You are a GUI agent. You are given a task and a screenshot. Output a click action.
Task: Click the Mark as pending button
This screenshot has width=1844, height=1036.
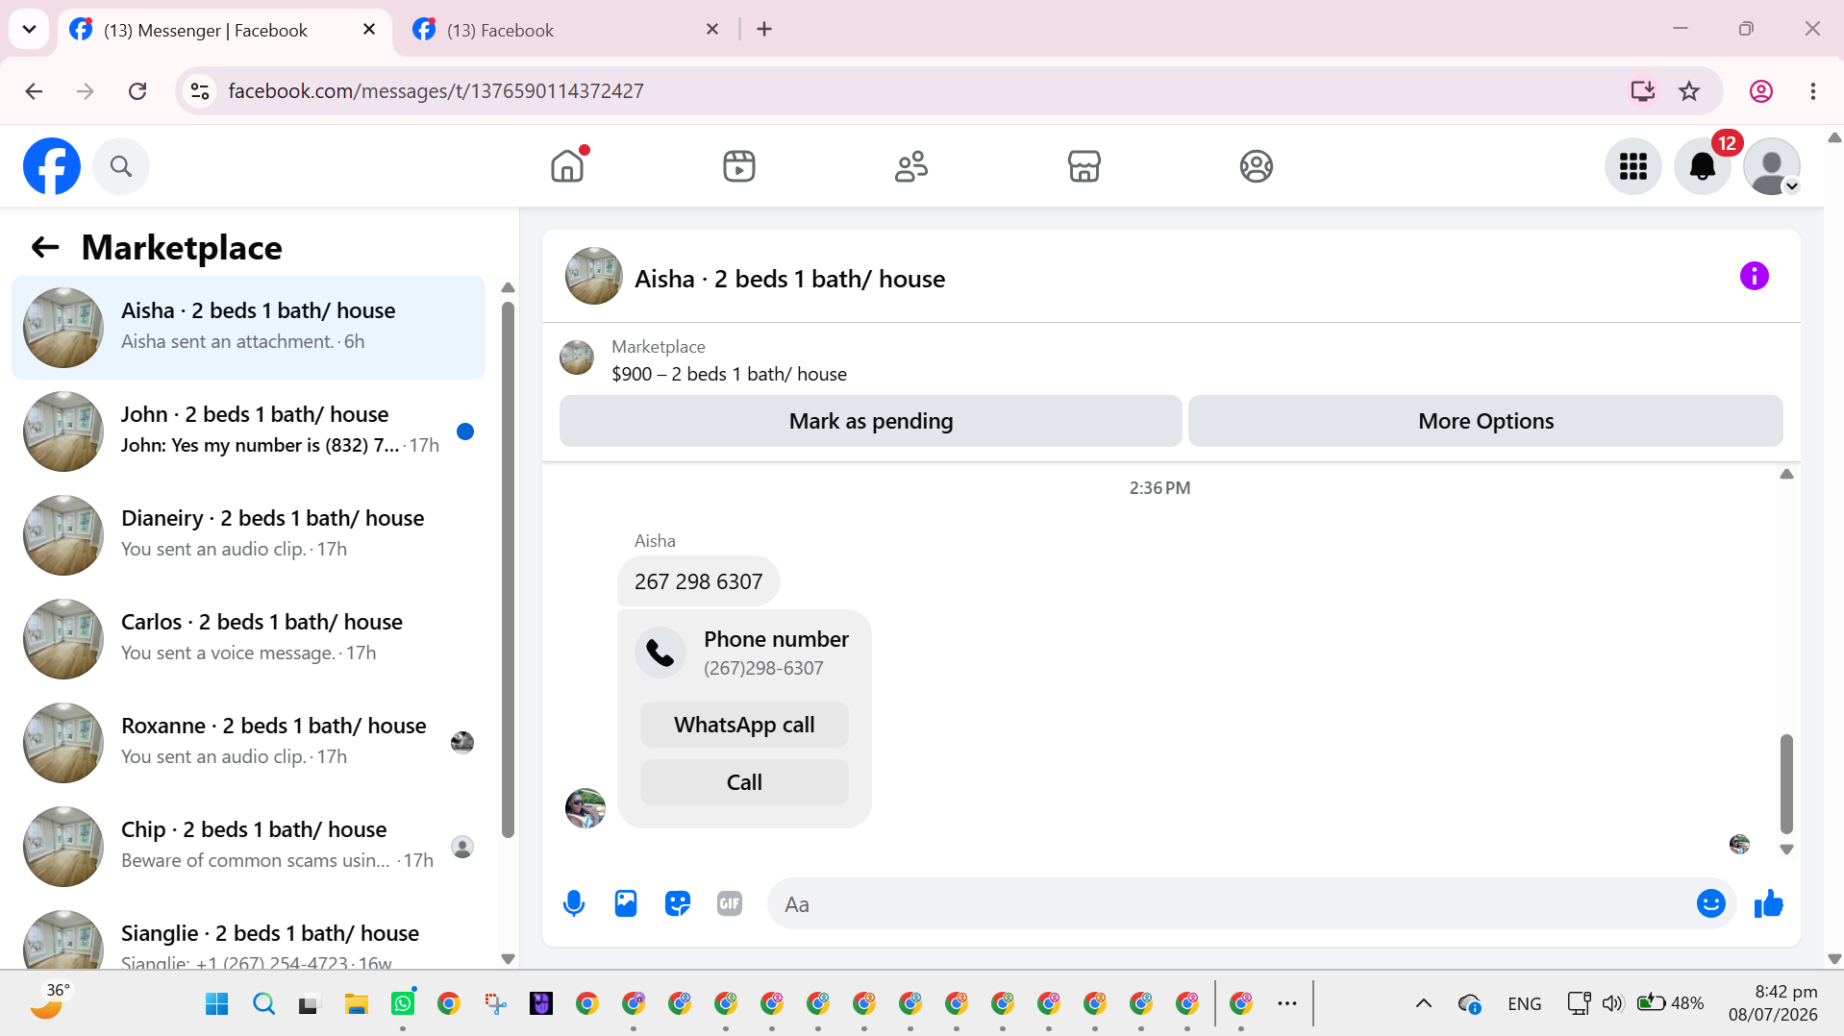tap(871, 421)
